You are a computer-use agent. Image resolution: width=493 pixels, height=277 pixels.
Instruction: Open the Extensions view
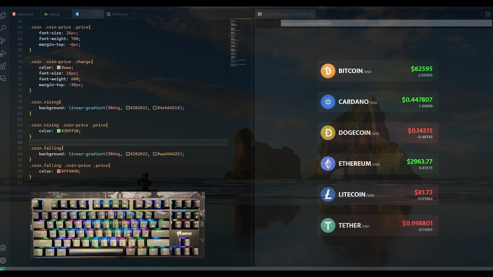point(3,66)
